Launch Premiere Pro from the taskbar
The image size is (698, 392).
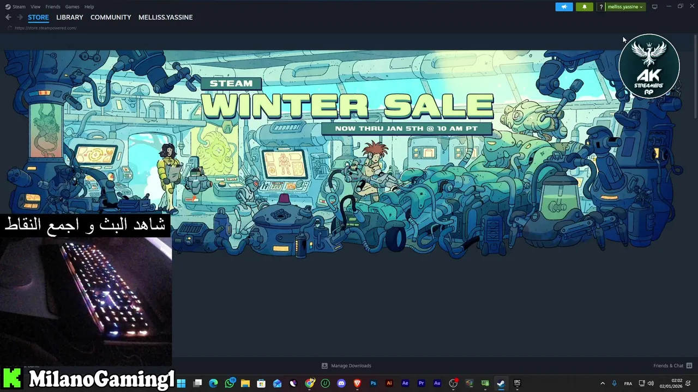pyautogui.click(x=421, y=383)
